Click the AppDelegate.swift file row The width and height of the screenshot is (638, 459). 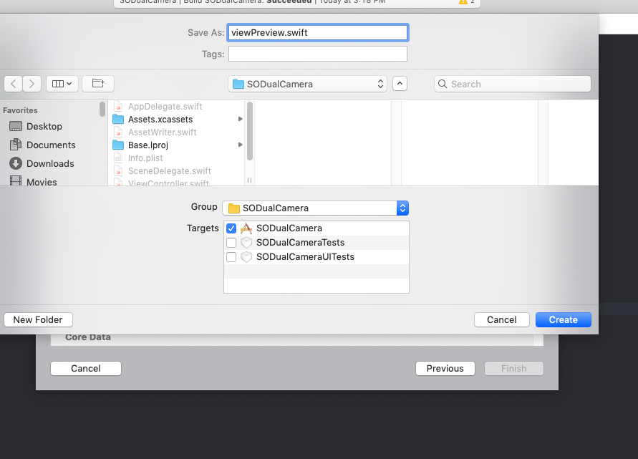[x=178, y=106]
